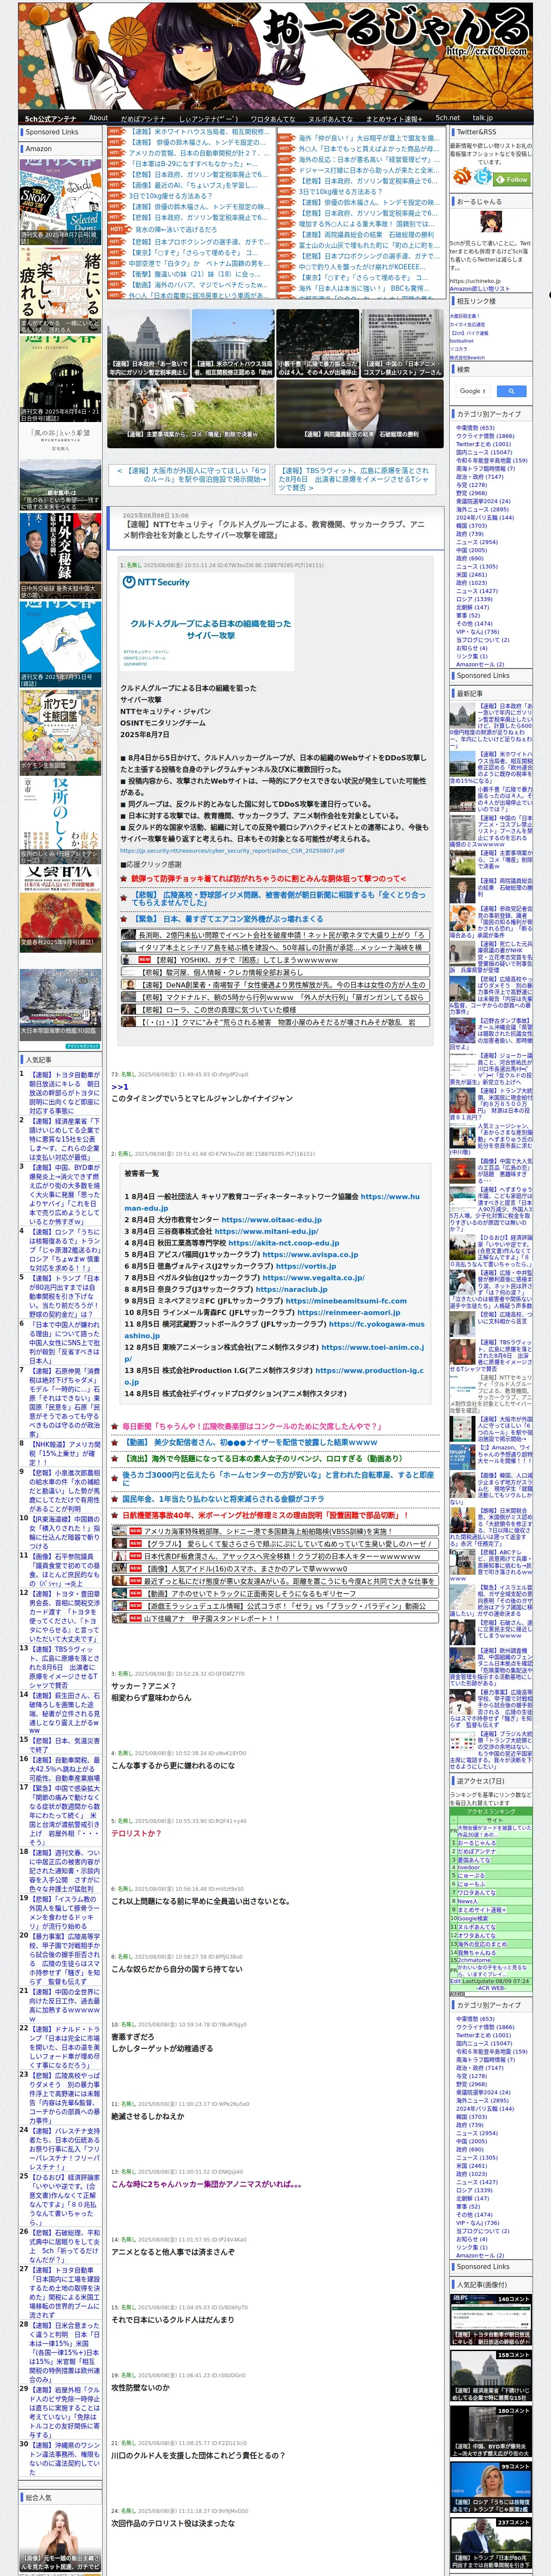Open the About nav item

click(x=98, y=118)
